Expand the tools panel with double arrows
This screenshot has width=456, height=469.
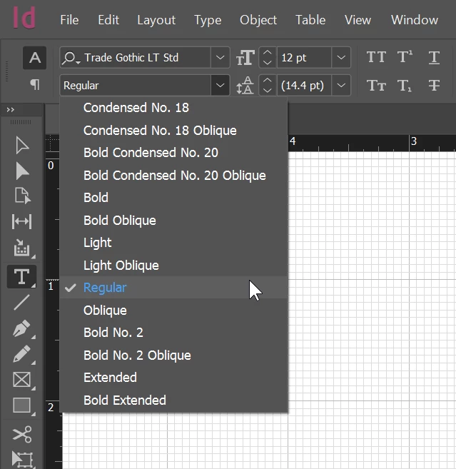pos(11,110)
